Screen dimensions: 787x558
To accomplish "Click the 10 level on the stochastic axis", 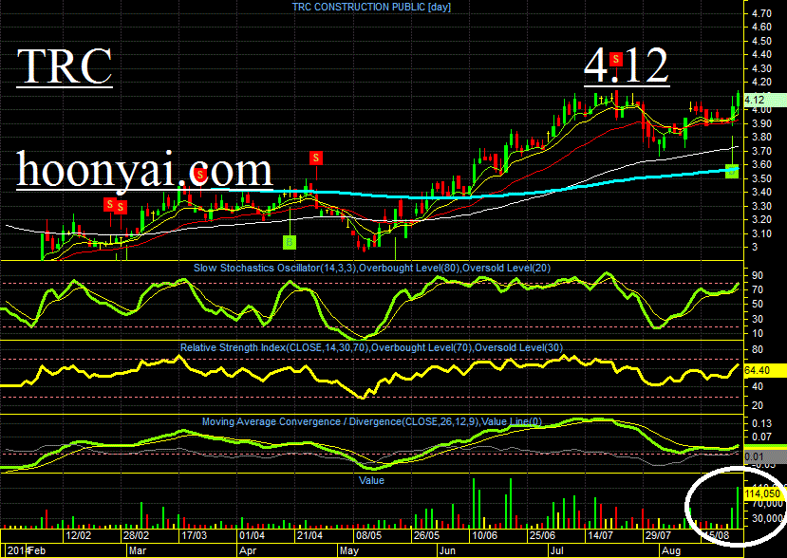I will (758, 333).
